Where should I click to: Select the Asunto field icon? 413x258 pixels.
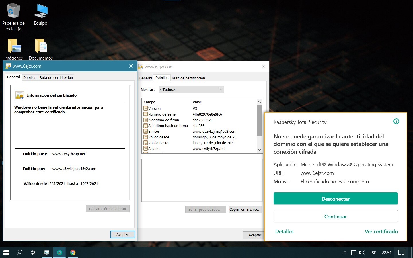145,148
